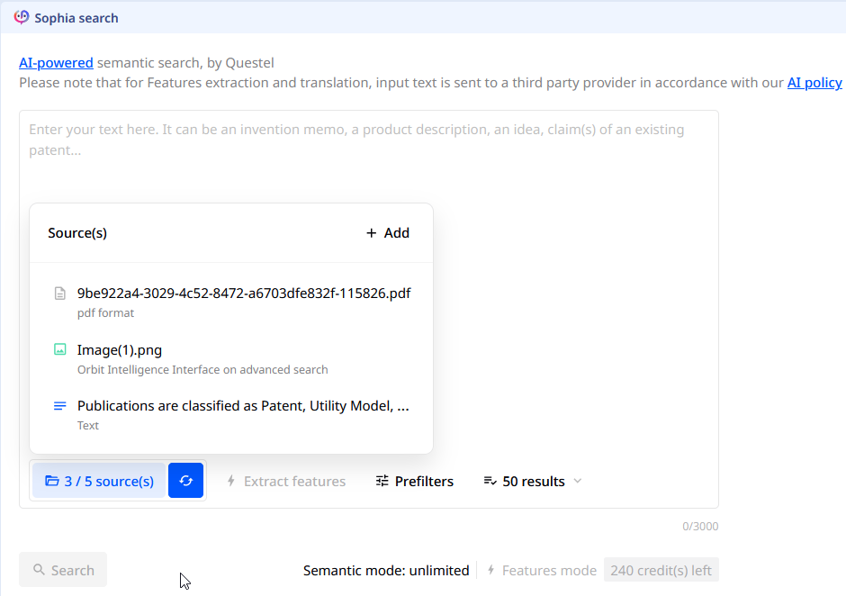Click the blue refresh sources button
The image size is (846, 596).
[185, 481]
